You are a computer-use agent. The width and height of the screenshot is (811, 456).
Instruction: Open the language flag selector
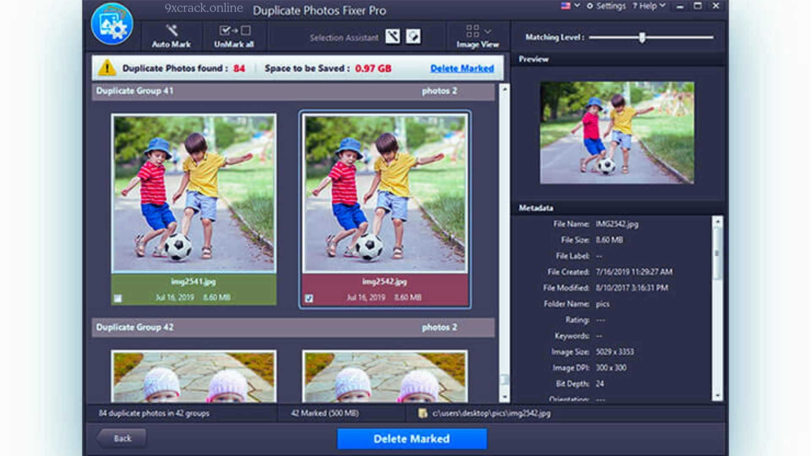566,6
